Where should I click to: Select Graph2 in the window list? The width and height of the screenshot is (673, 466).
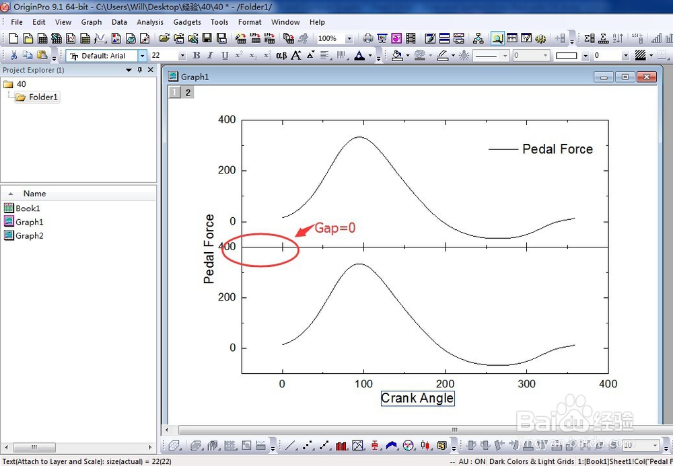[x=24, y=236]
